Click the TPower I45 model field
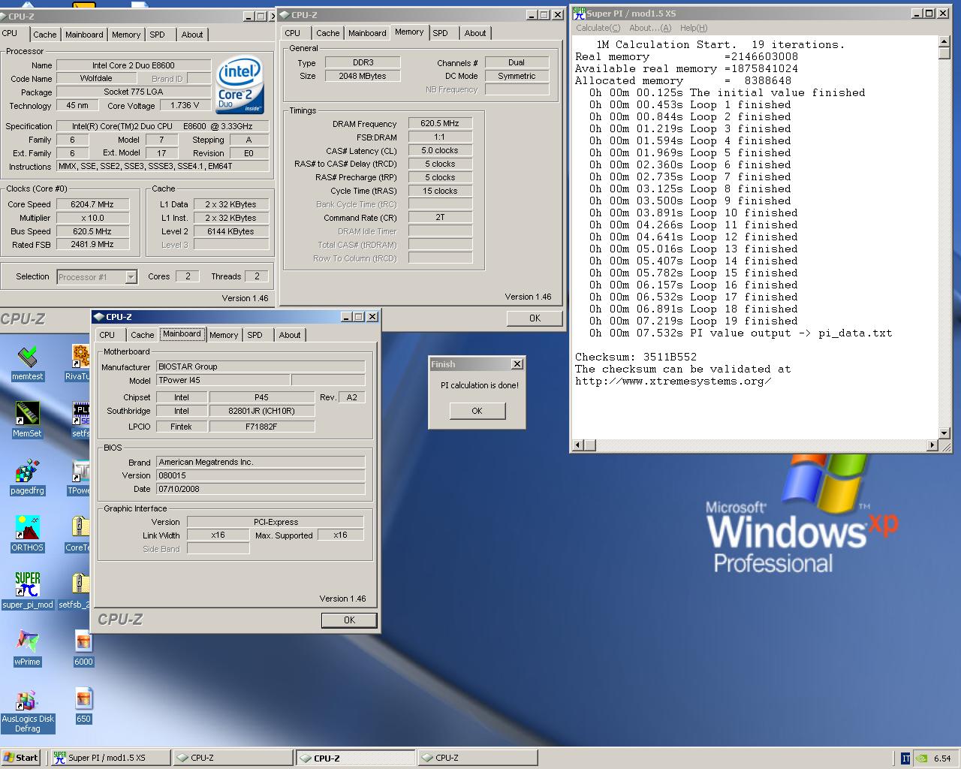The width and height of the screenshot is (961, 769). click(x=223, y=380)
